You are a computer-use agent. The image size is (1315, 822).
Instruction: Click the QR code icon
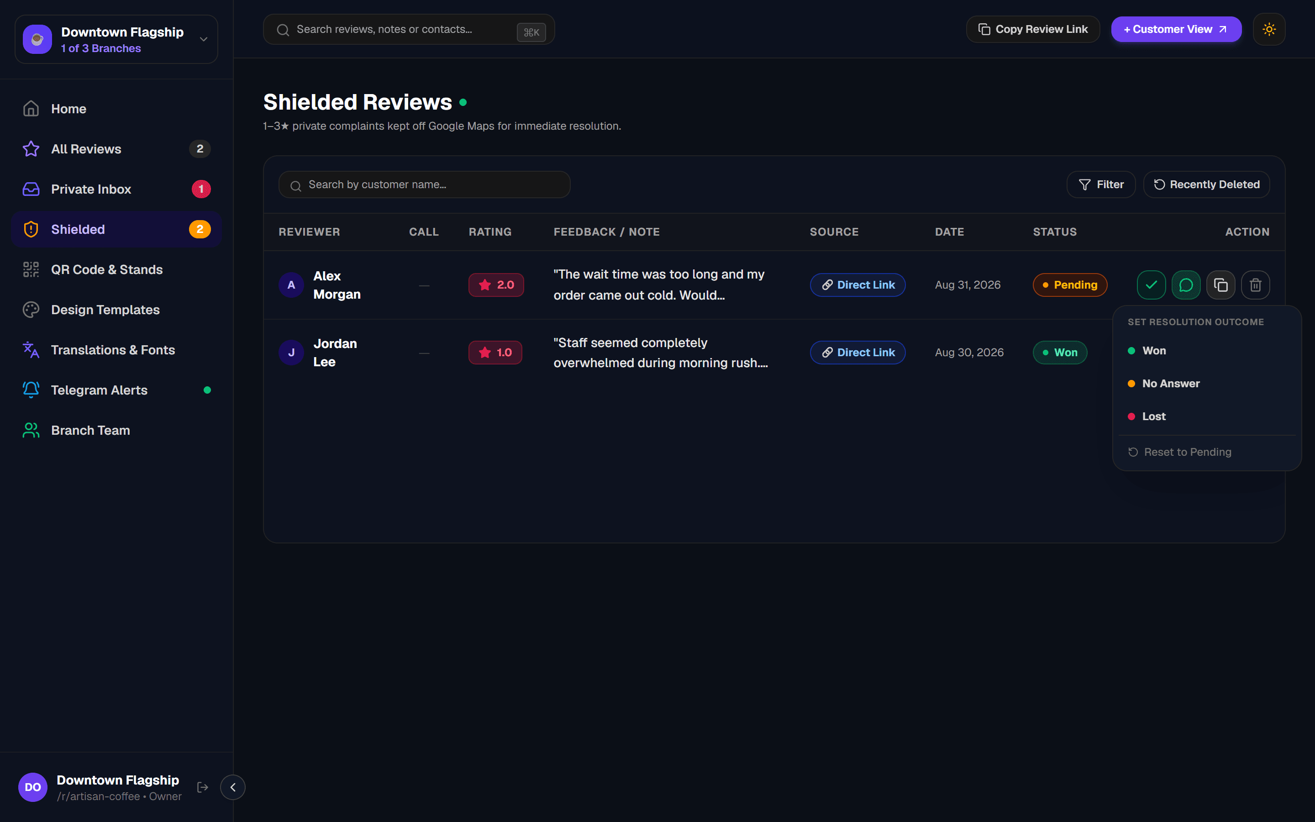(31, 269)
